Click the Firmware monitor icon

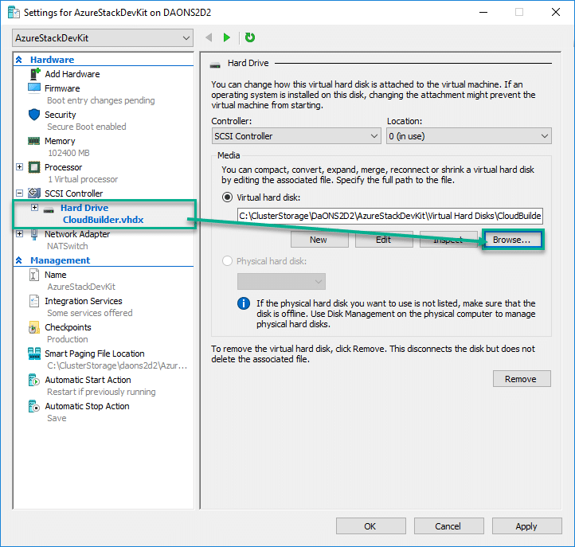(34, 88)
